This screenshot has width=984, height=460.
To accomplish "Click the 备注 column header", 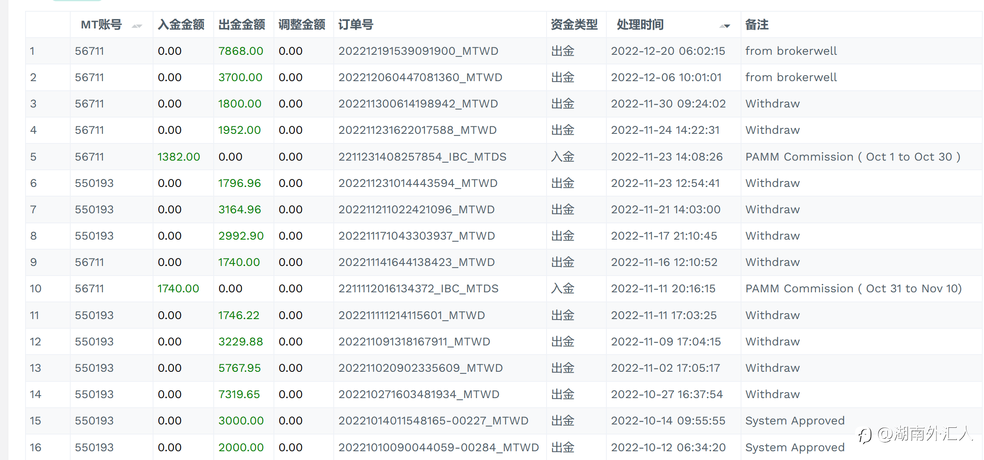I will click(x=757, y=25).
